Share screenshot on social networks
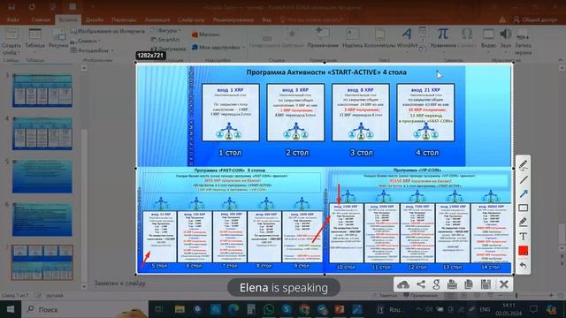 tap(421, 284)
